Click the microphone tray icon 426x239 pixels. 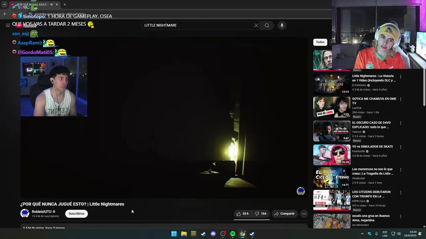376,234
